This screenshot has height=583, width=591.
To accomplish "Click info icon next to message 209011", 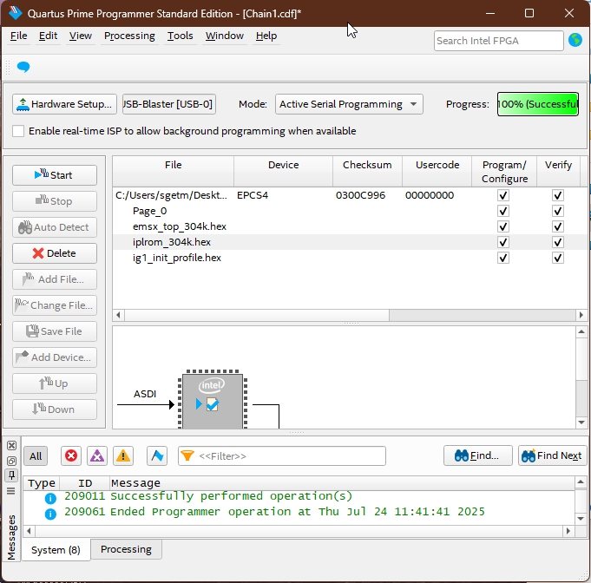I will coord(50,498).
